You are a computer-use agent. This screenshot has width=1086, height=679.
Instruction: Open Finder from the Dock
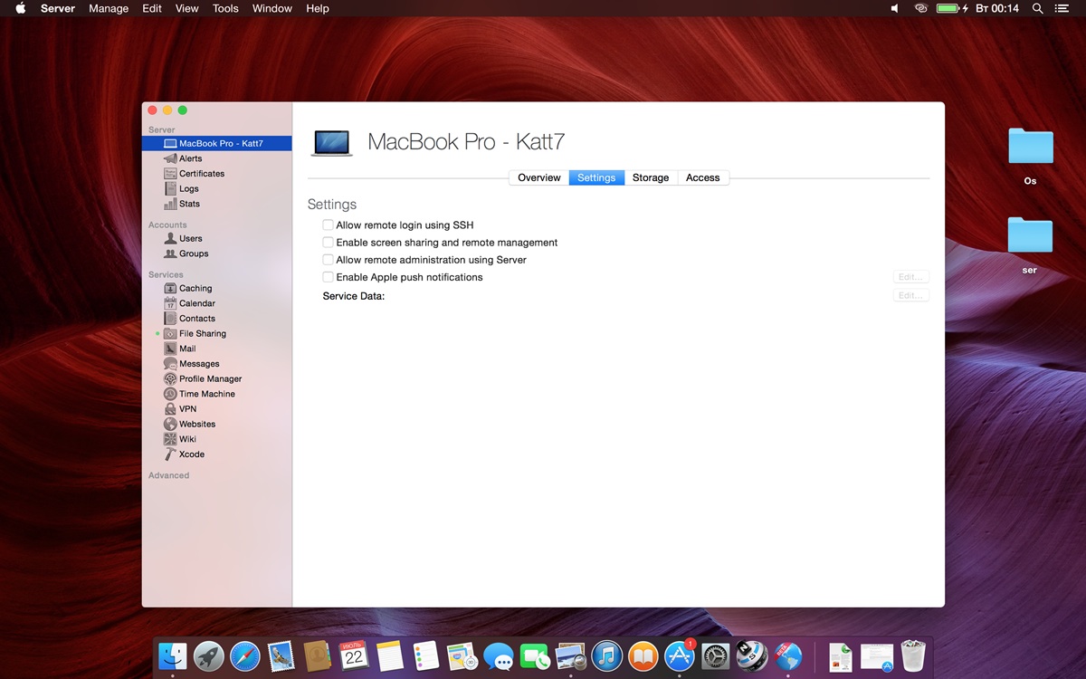tap(172, 656)
